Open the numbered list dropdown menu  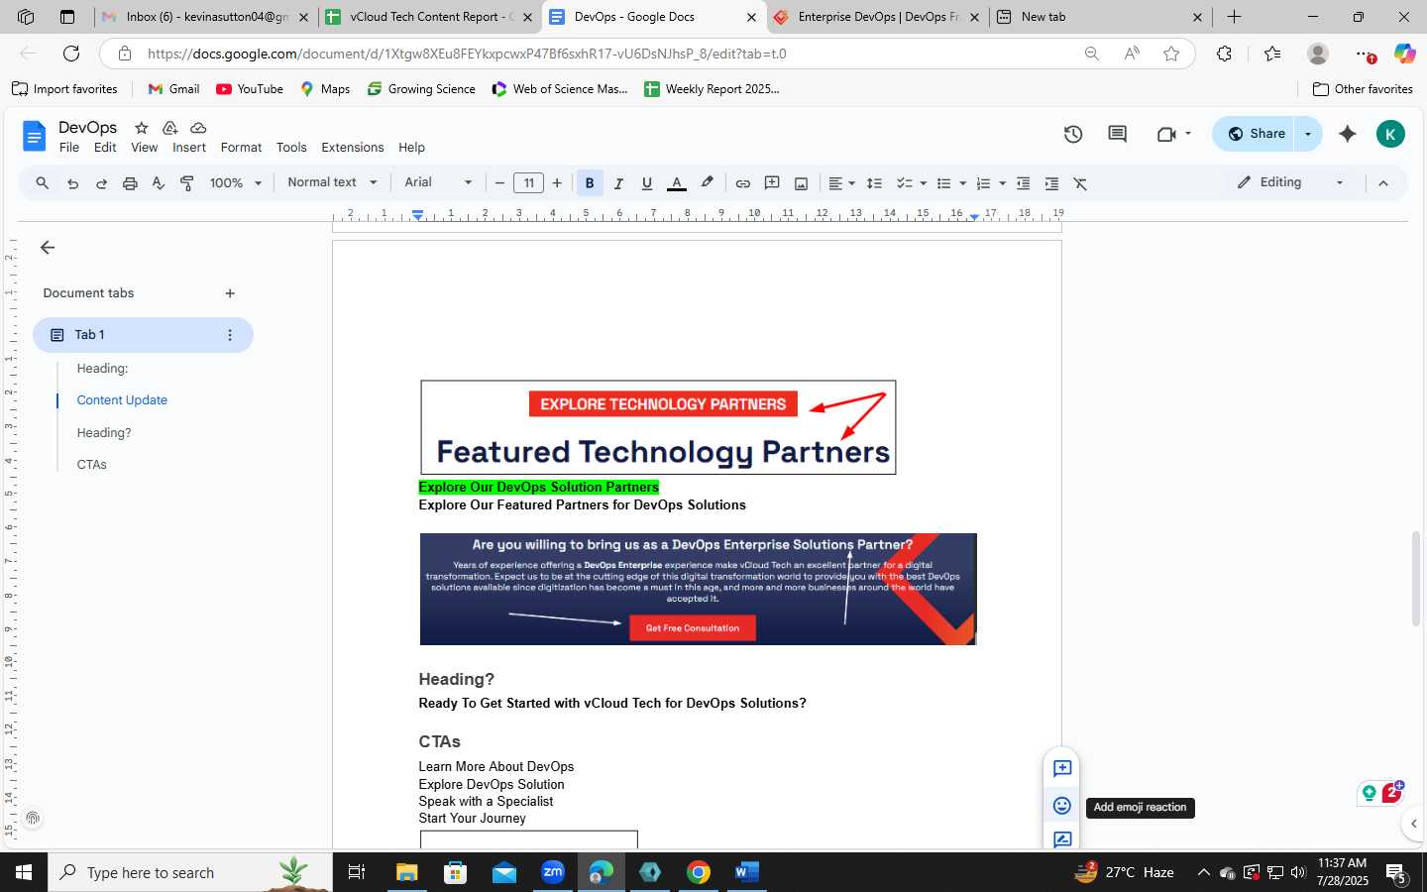(x=991, y=183)
